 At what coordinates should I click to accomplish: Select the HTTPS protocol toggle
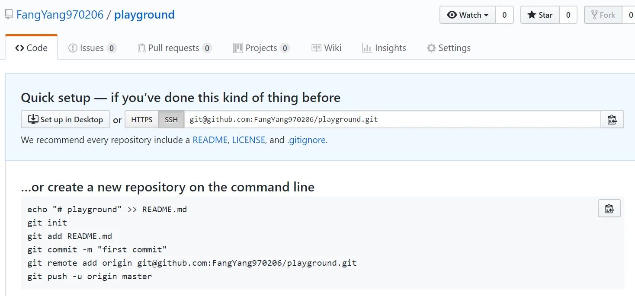[x=142, y=120]
